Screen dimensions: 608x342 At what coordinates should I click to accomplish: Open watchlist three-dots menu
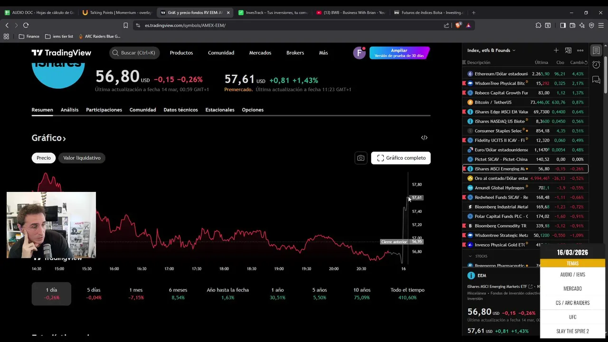click(580, 50)
